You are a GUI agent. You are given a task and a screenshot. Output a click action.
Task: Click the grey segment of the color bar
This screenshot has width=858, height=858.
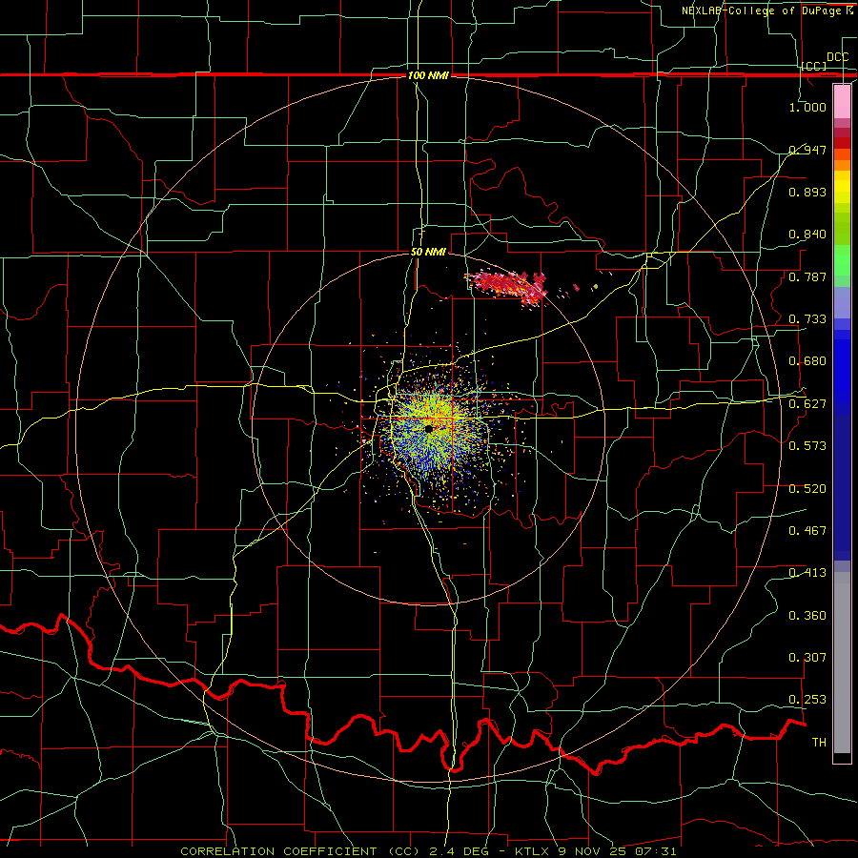point(842,663)
